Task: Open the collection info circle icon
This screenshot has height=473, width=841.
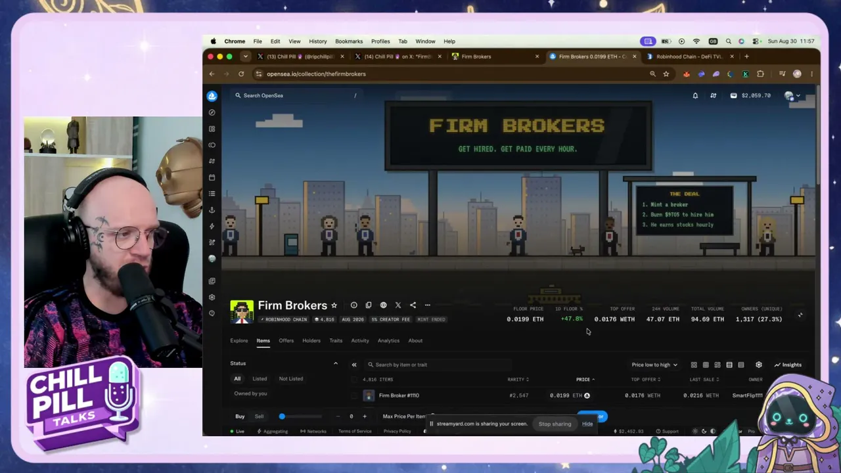Action: (x=353, y=305)
